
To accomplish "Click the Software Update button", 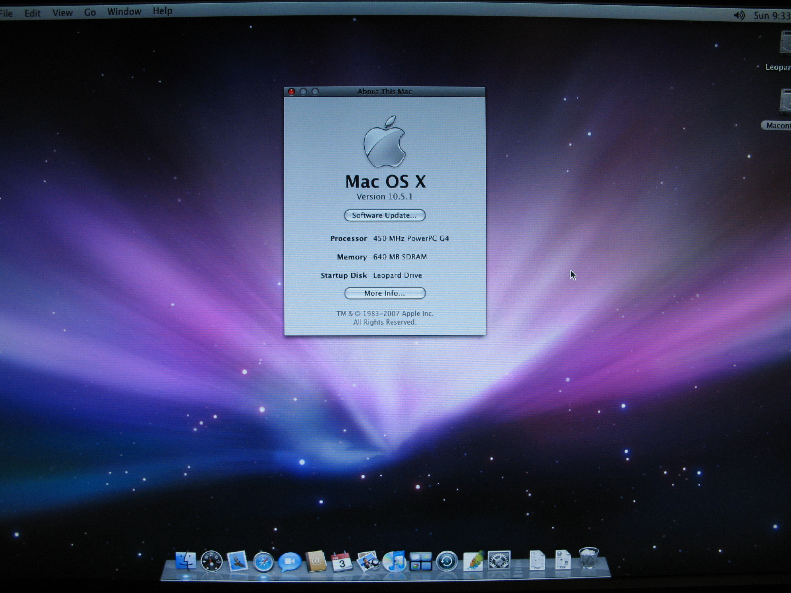I will pos(384,215).
